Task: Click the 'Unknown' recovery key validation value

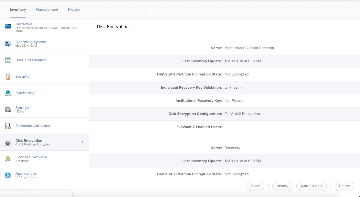Action: pos(232,87)
